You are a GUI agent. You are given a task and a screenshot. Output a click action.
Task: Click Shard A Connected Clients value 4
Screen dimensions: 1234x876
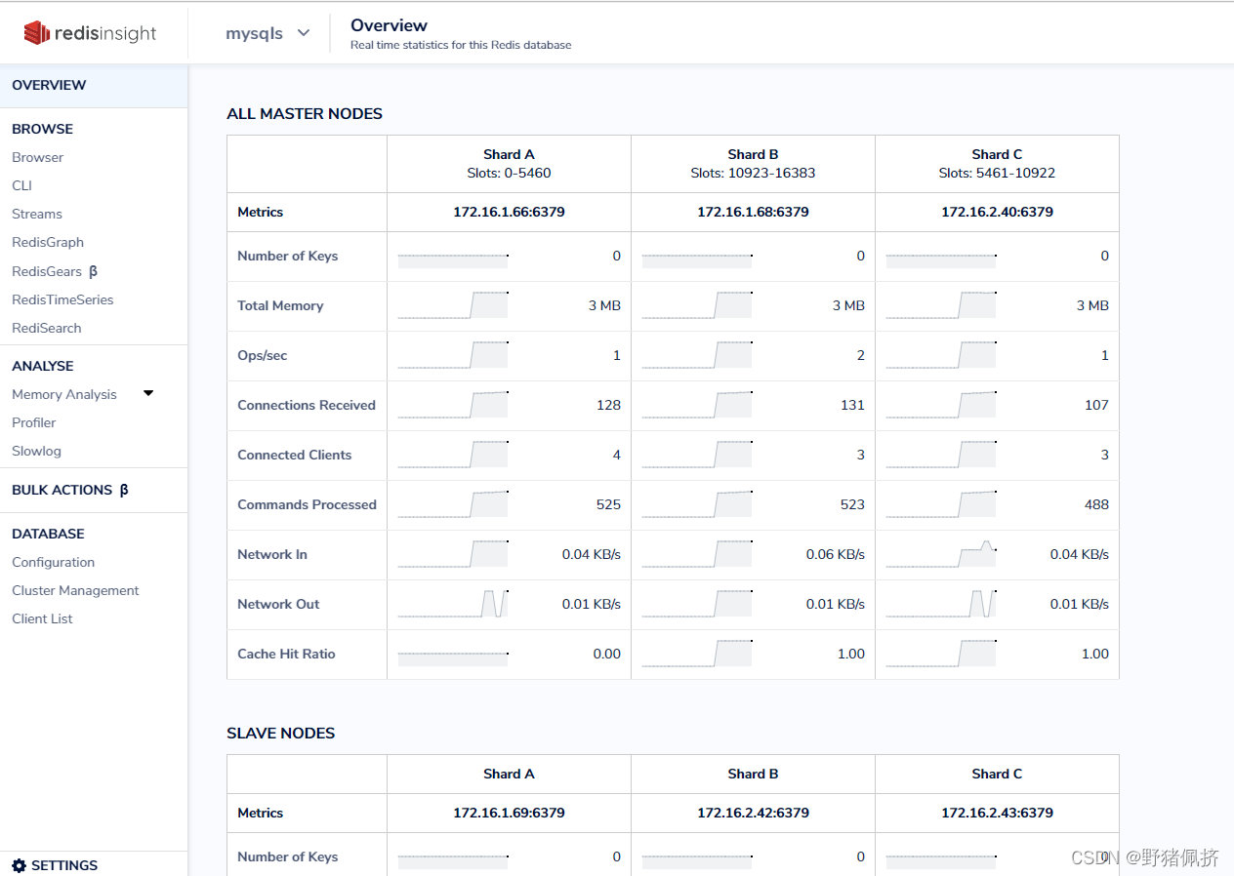(x=616, y=455)
